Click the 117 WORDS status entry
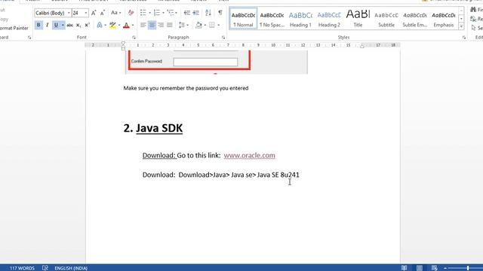Image resolution: width=483 pixels, height=271 pixels. pos(22,268)
